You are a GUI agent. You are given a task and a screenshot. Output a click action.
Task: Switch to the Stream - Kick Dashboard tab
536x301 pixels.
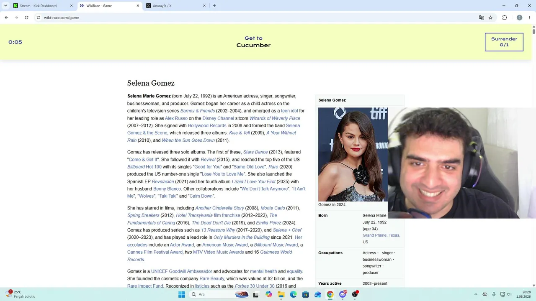tap(43, 6)
